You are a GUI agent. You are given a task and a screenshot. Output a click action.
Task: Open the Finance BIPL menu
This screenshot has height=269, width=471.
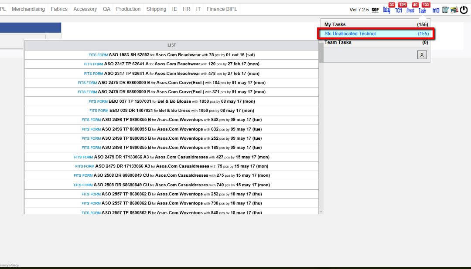pyautogui.click(x=222, y=9)
